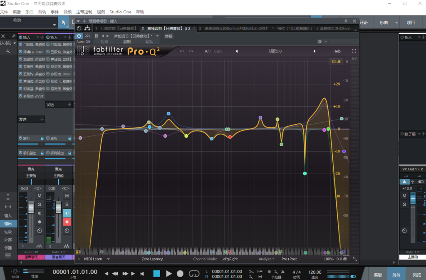Switch to tab 3 - 多段动态压限
This screenshot has width=426, height=280.
233,28
